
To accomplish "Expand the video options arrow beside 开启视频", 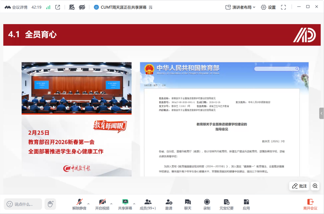I will click(111, 204).
